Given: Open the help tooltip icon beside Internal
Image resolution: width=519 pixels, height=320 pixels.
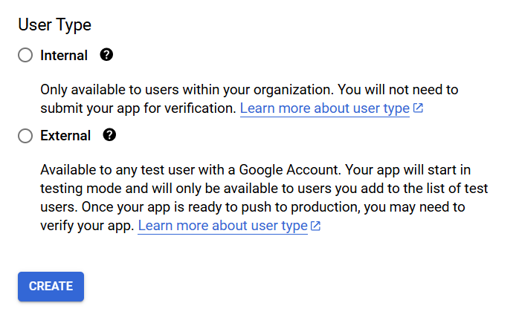Looking at the screenshot, I should [x=106, y=55].
